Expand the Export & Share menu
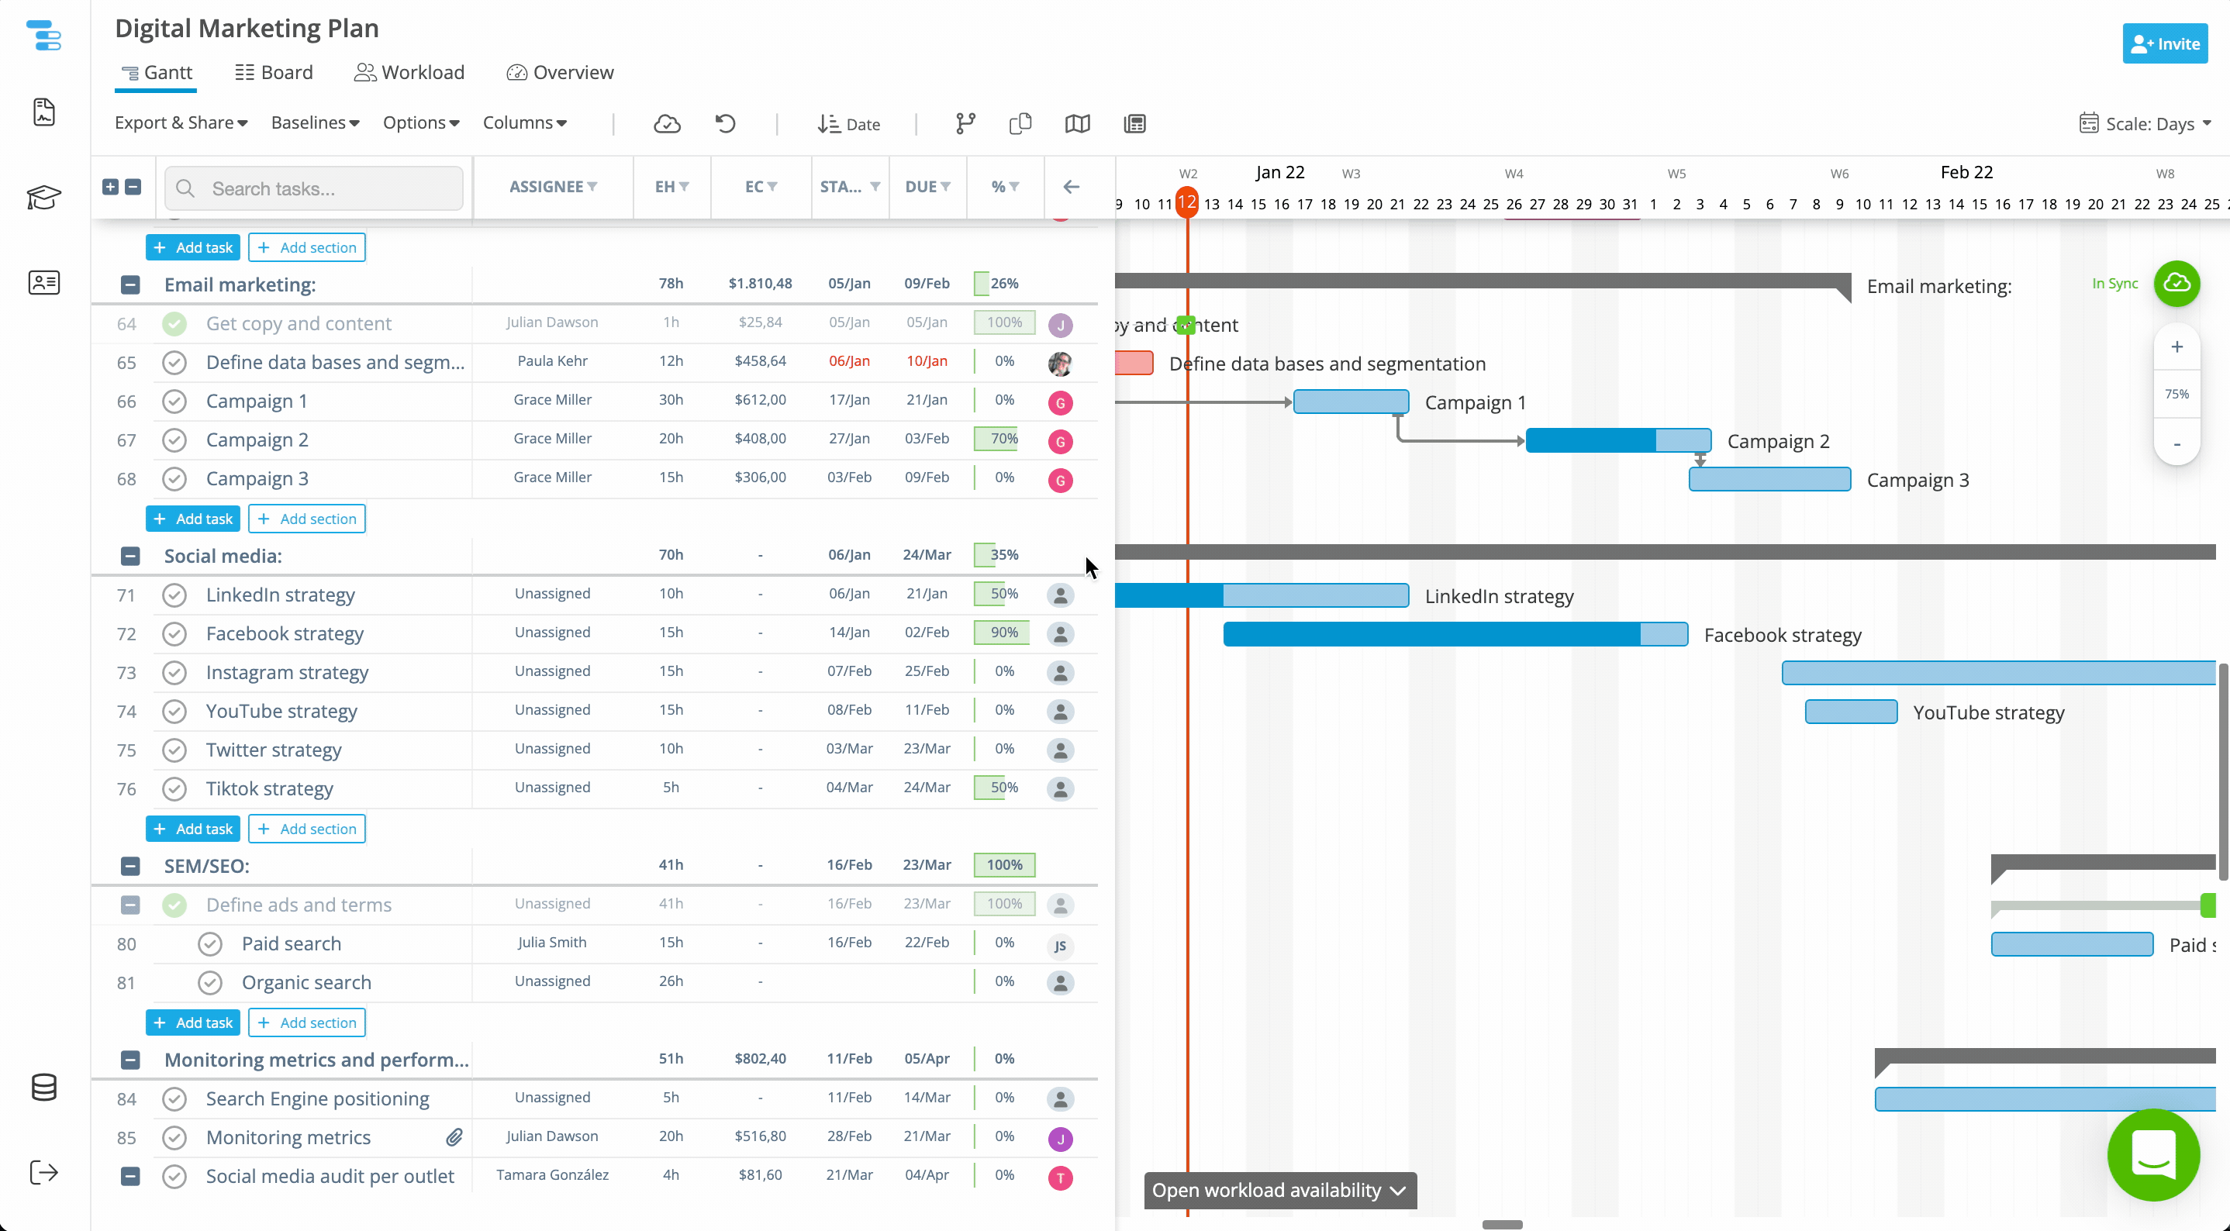The width and height of the screenshot is (2230, 1231). (x=181, y=123)
